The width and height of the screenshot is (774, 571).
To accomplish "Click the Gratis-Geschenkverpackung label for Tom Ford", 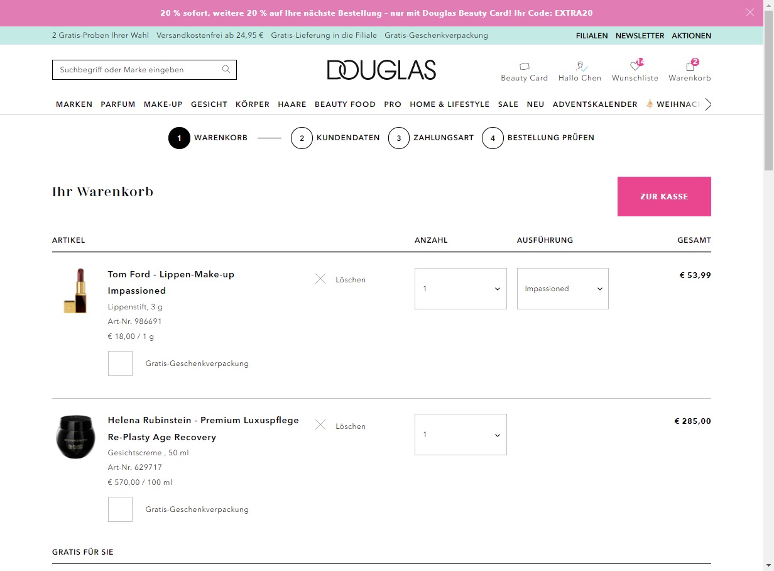I will (x=197, y=363).
